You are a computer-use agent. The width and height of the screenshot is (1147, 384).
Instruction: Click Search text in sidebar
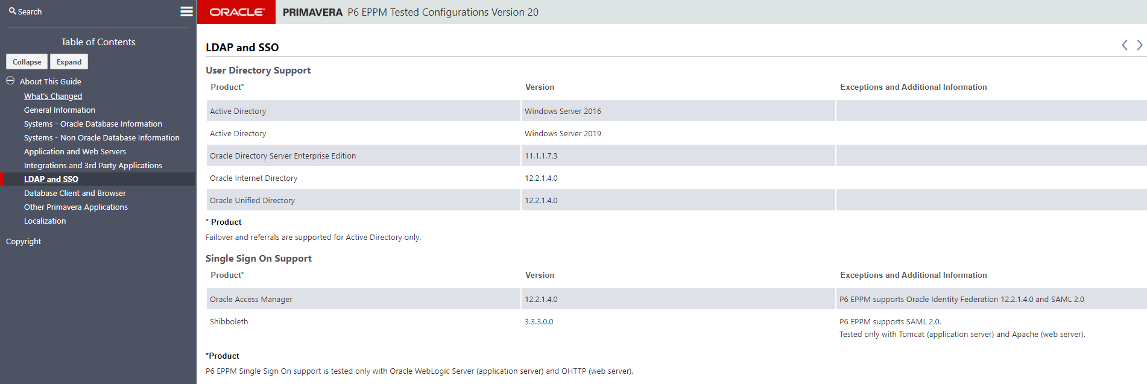pos(30,11)
